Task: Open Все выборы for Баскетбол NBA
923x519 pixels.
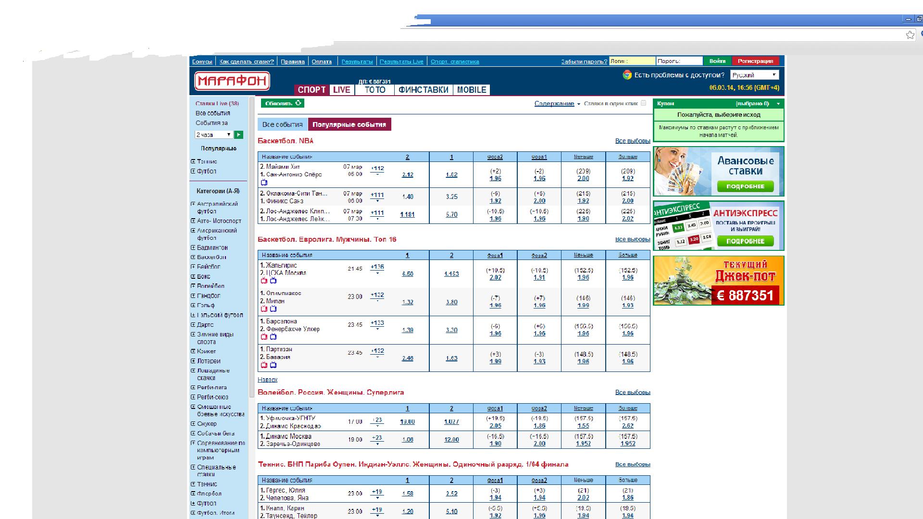Action: [x=633, y=141]
